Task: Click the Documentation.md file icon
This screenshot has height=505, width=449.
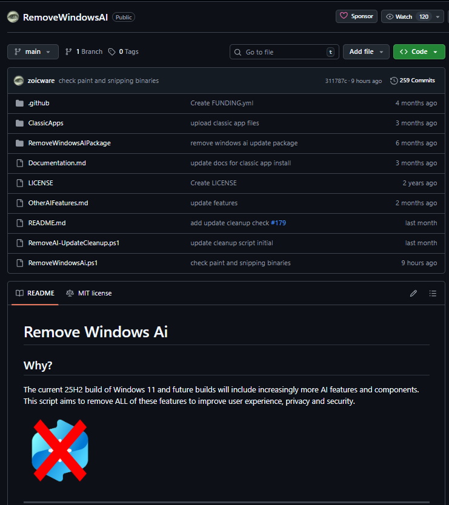Action: tap(19, 163)
